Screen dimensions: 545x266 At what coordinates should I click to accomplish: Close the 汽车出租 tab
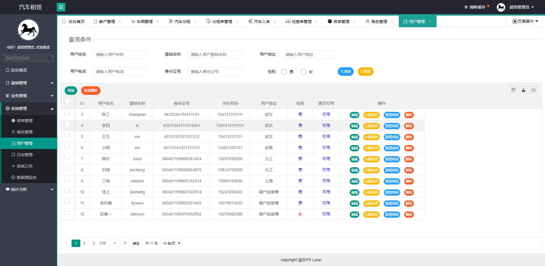click(195, 22)
